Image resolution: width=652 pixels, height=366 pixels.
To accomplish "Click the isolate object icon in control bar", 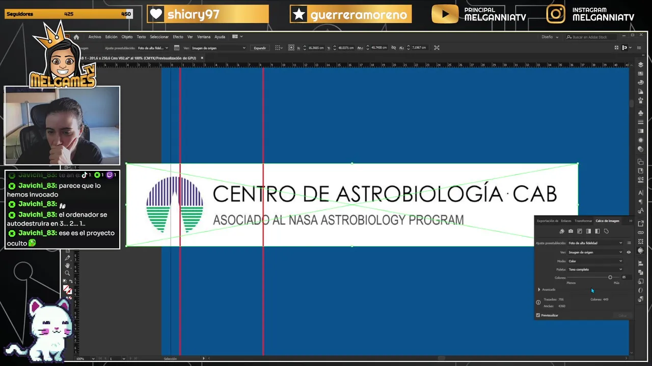I will pos(437,48).
